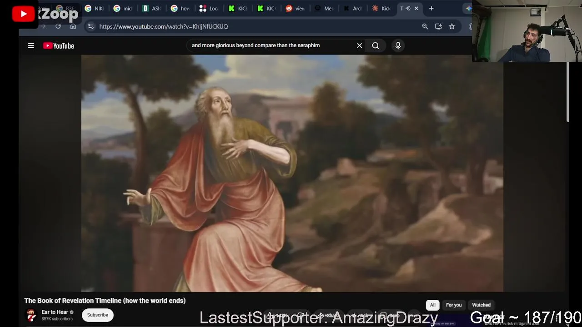Switch to the 'micl' Google tab

point(123,8)
